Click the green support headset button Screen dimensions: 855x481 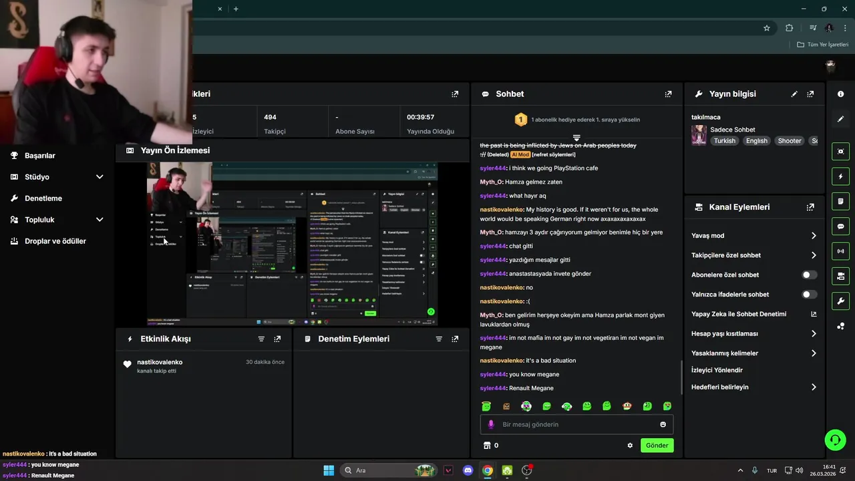(835, 440)
